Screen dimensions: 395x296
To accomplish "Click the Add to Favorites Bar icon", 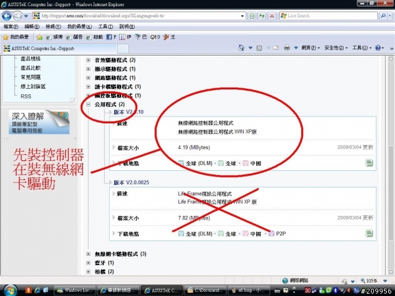I will [x=39, y=37].
